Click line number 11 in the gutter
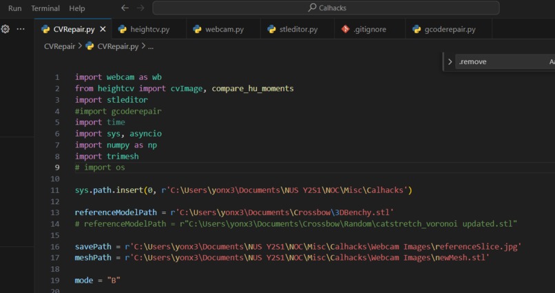555x293 pixels. click(x=55, y=190)
